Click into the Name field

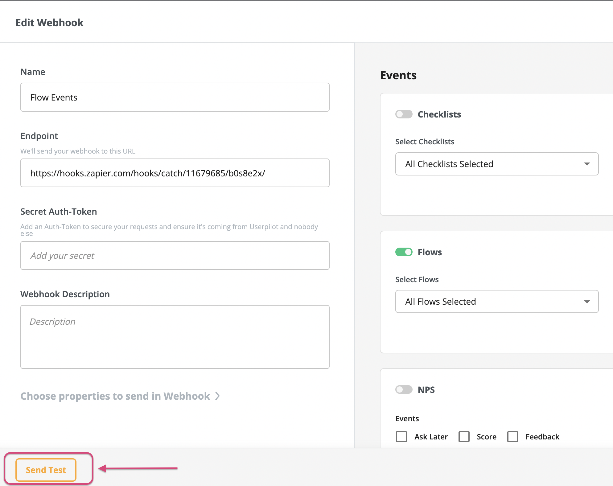[175, 97]
